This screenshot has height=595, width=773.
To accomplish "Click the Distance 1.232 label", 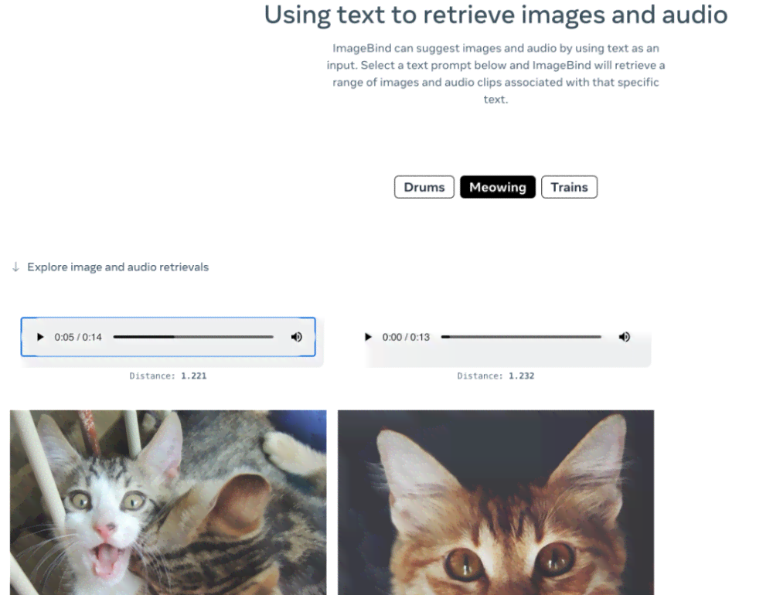I will point(496,376).
